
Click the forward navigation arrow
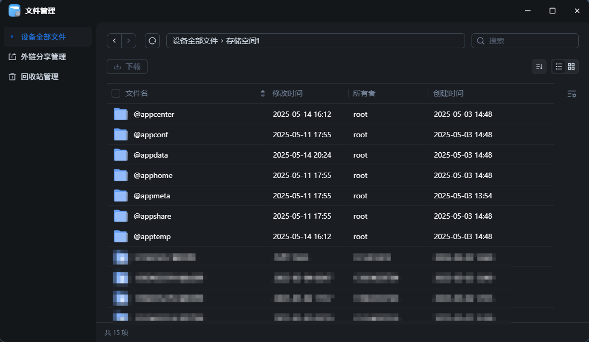tap(129, 41)
